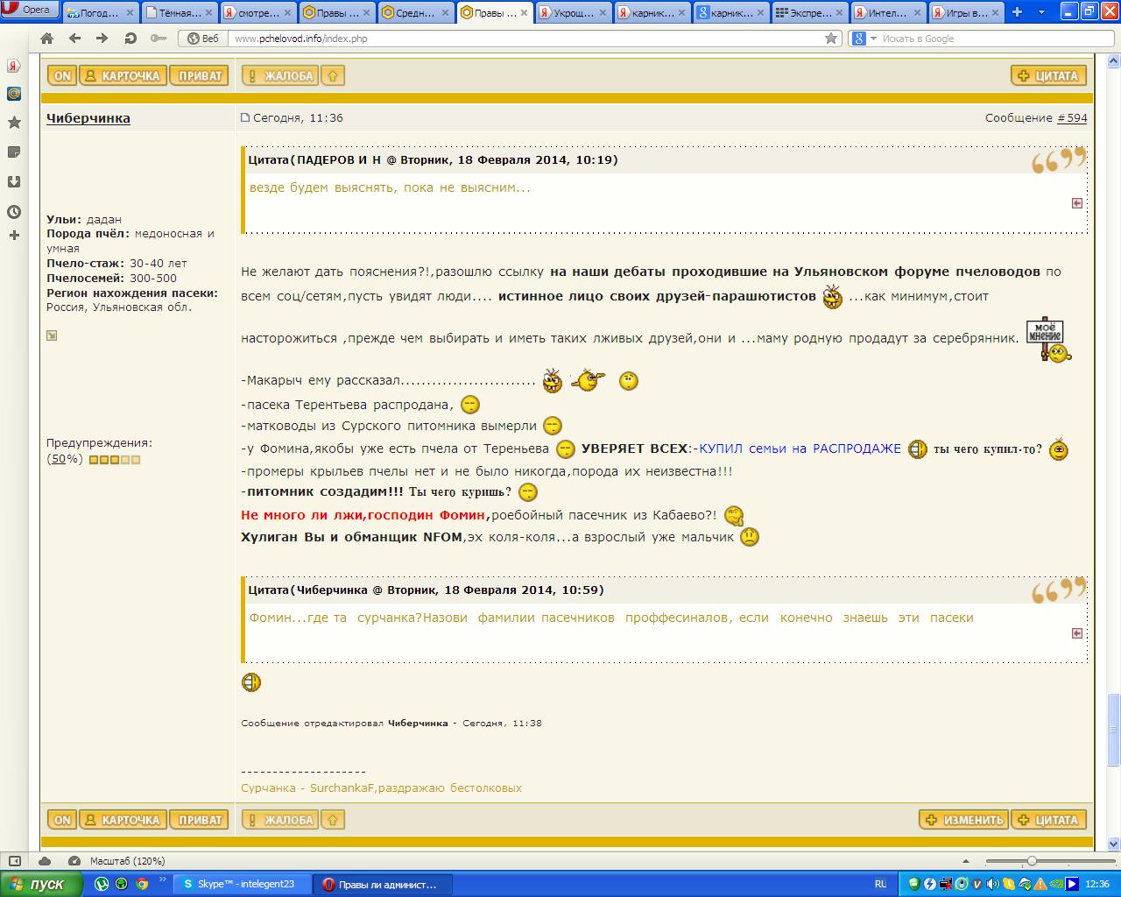
Task: Click the snapback icon in Чиберчинка quote
Action: pos(1077,633)
